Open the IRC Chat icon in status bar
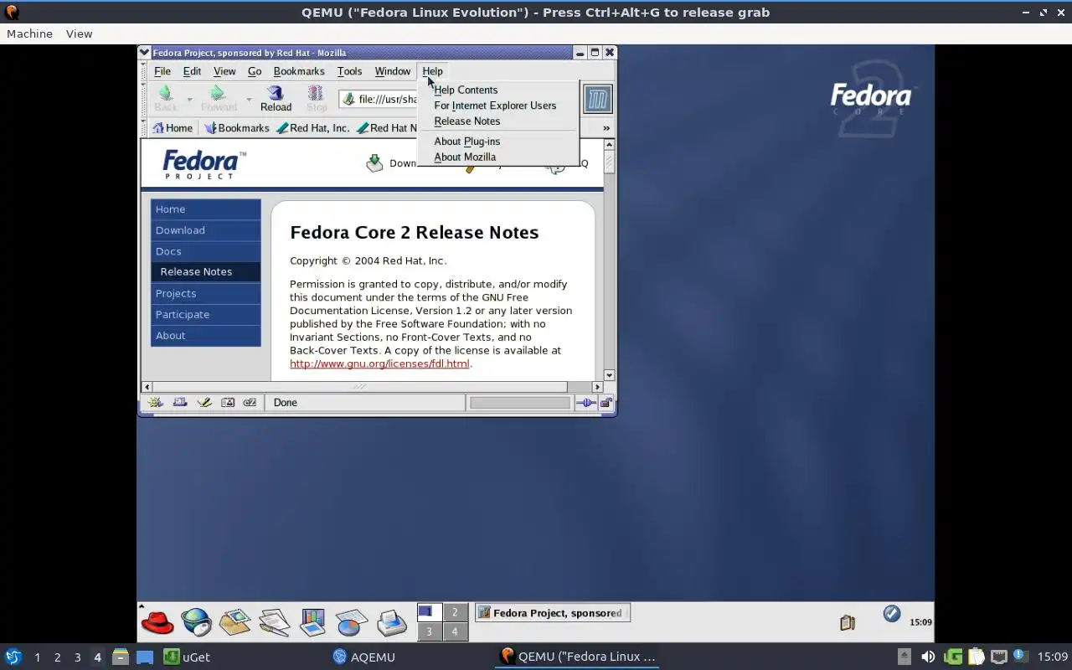This screenshot has height=670, width=1072. [250, 403]
